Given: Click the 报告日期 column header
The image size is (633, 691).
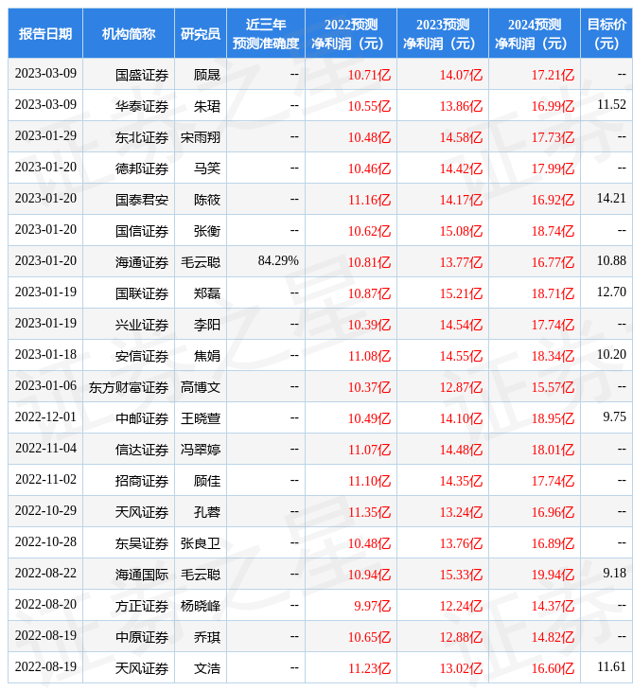Looking at the screenshot, I should tap(44, 33).
